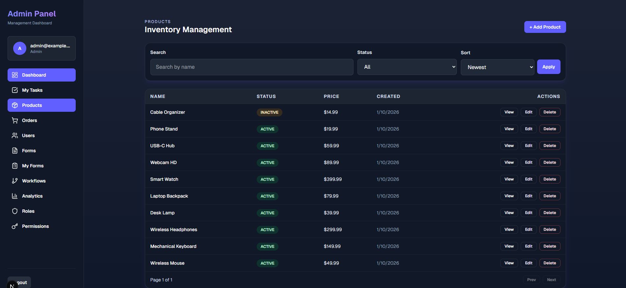
Task: Click the Analytics bar chart icon
Action: 15,196
